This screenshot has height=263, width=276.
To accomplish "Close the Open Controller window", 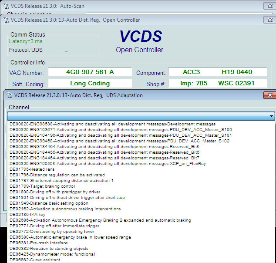I will [269, 20].
